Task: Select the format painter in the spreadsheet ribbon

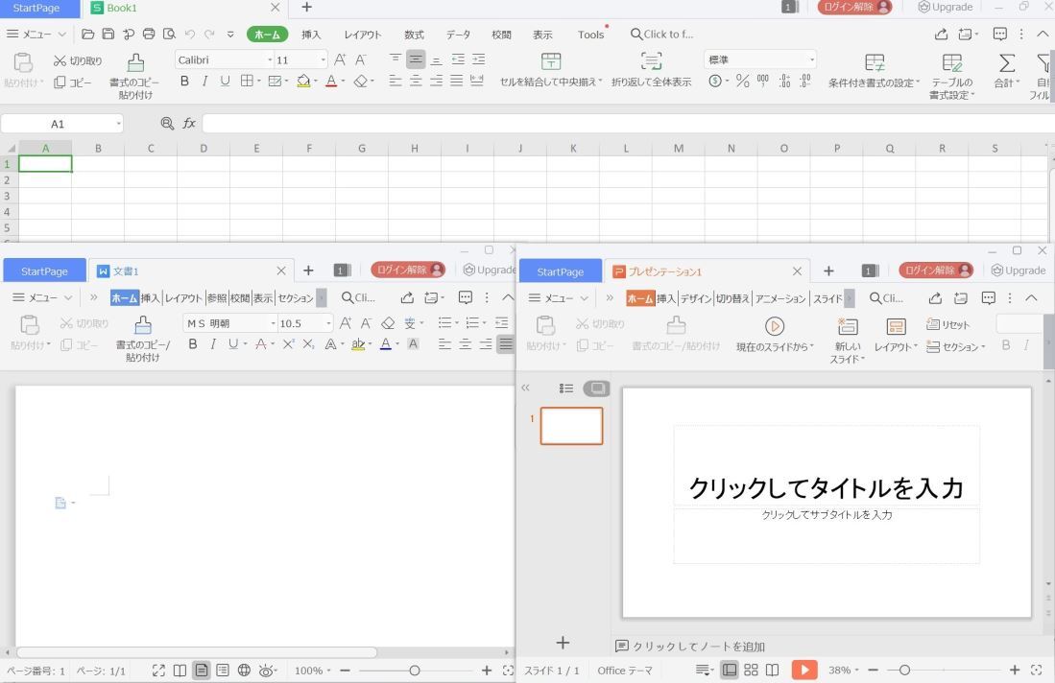Action: (x=134, y=72)
